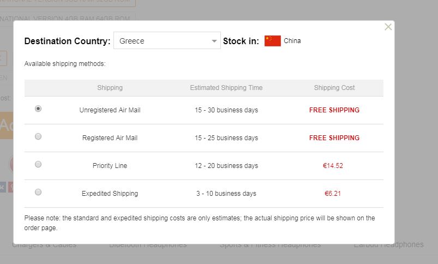Choose Registered Air Mail radio option
The image size is (438, 264).
(38, 136)
